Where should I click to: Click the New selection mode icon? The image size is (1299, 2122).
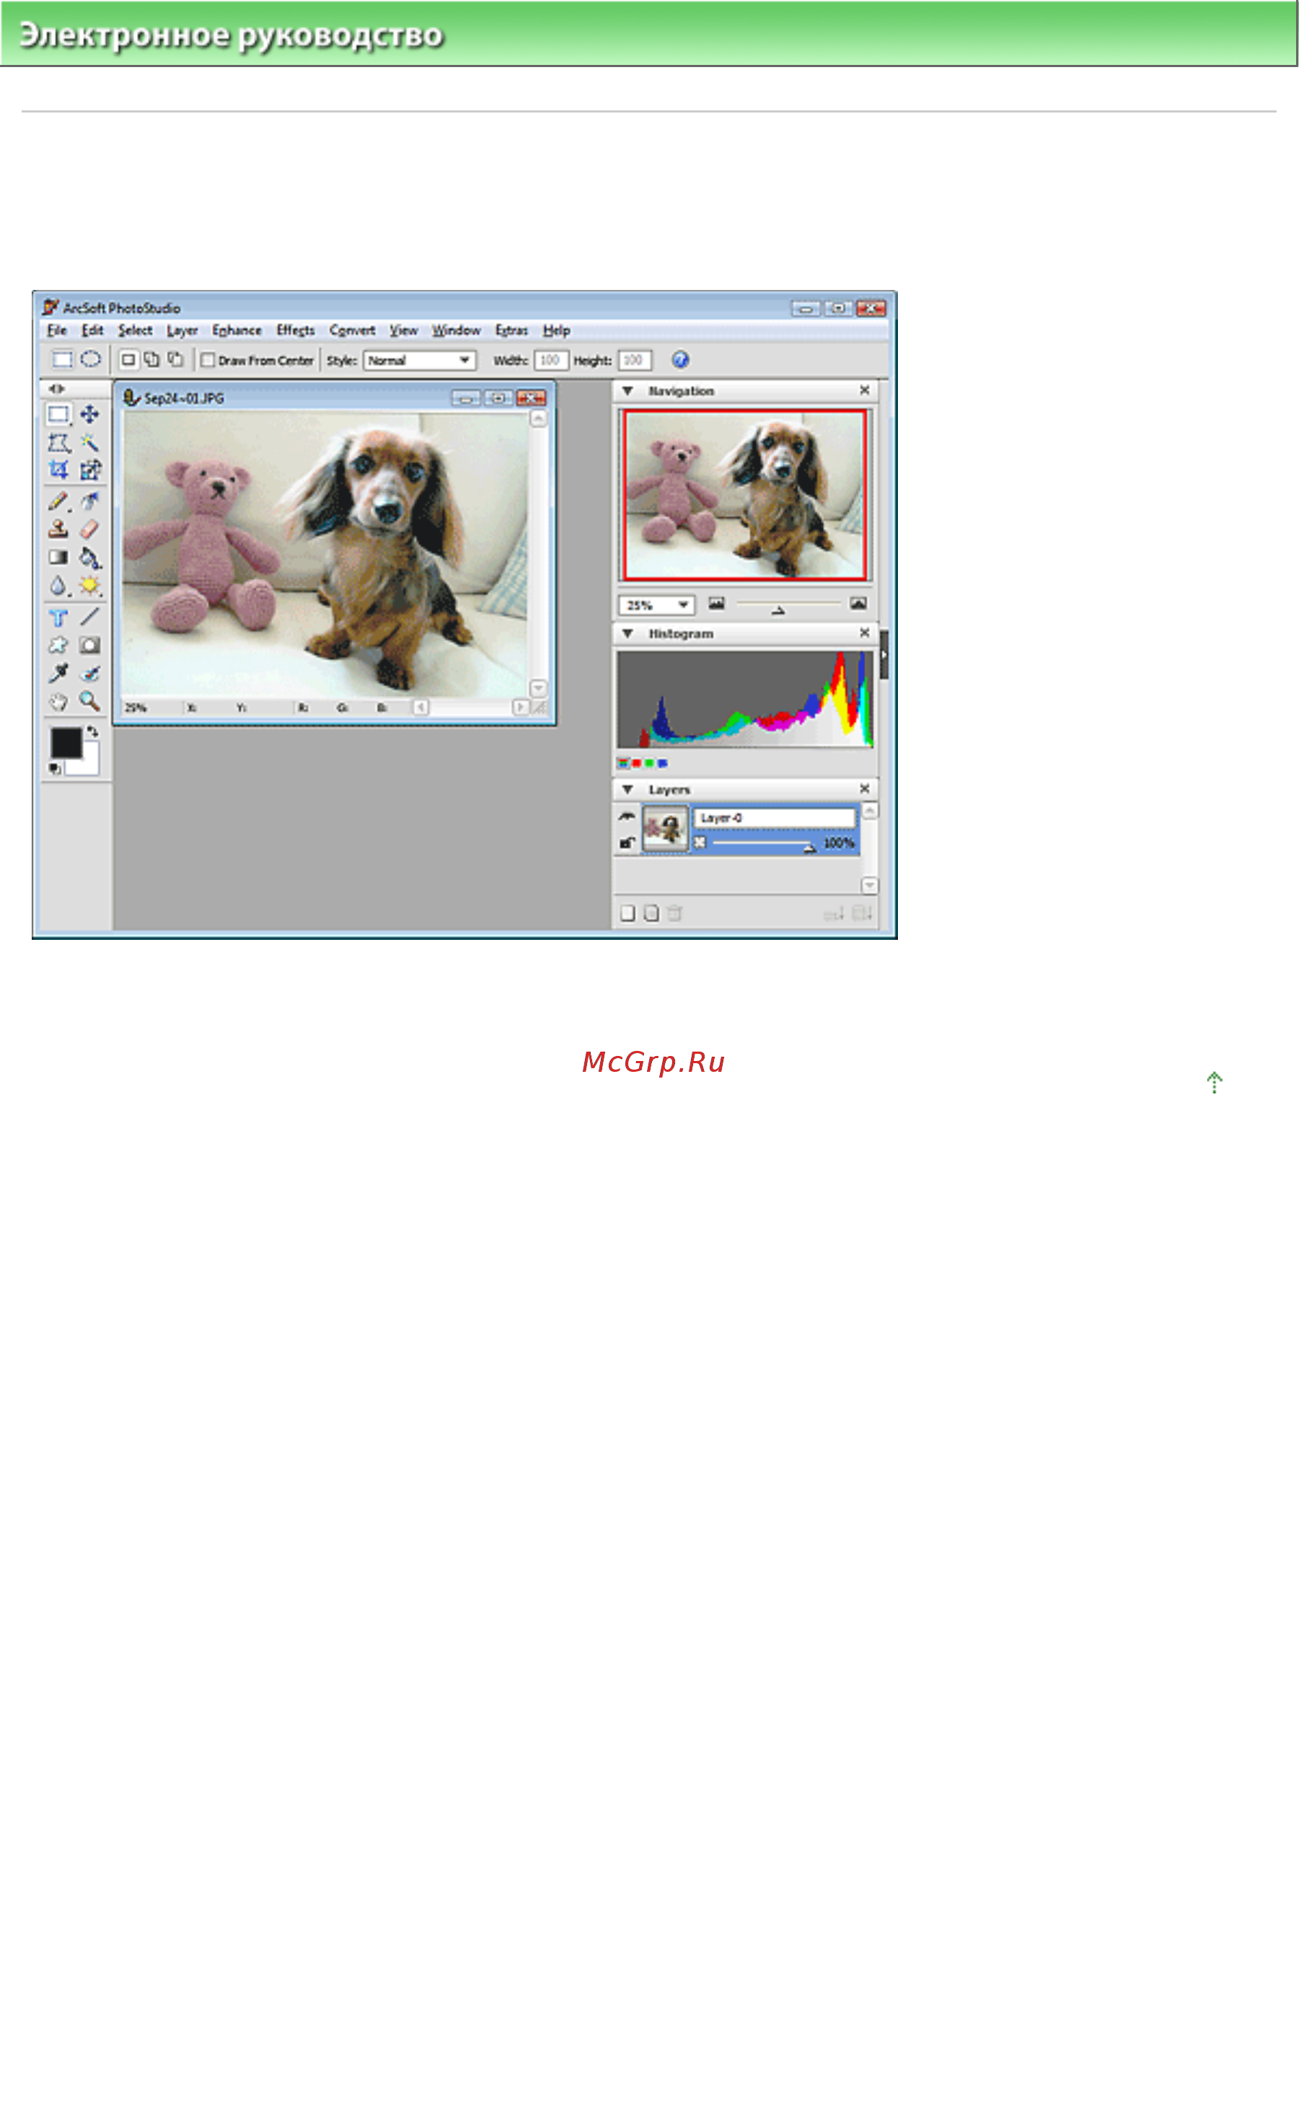pos(128,359)
